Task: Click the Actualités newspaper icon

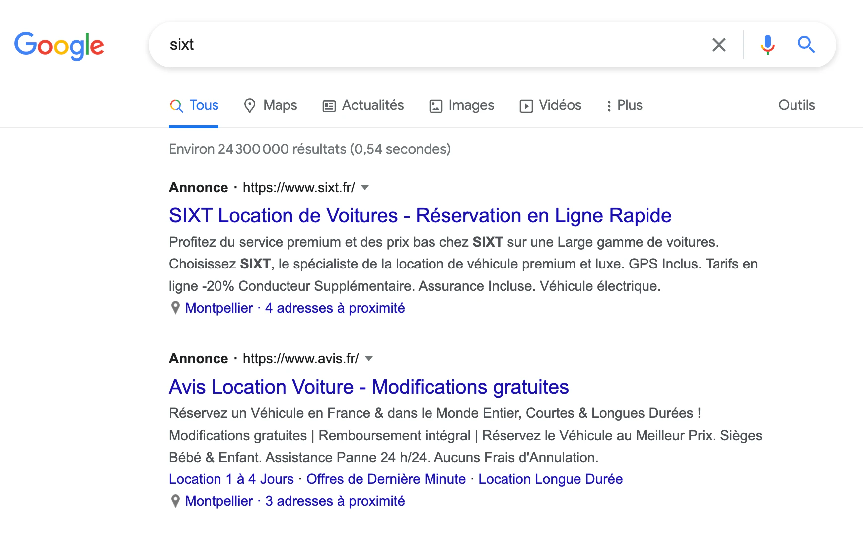Action: click(329, 106)
